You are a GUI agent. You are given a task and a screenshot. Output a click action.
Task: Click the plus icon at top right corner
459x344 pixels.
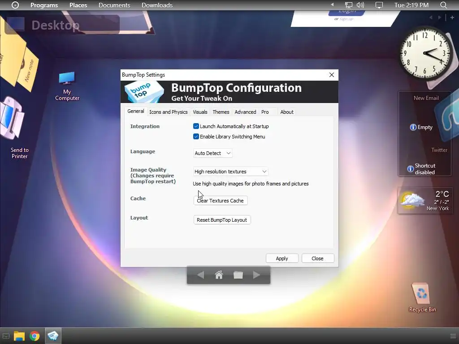[452, 17]
